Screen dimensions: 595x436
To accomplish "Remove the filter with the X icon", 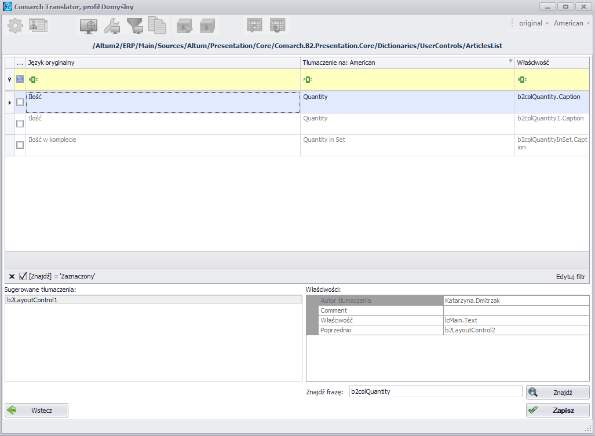I will (12, 276).
